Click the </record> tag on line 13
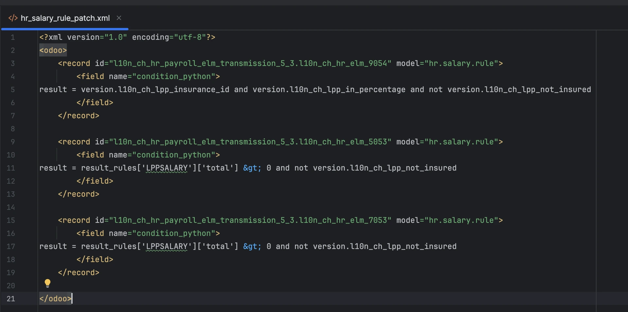The width and height of the screenshot is (628, 312). pyautogui.click(x=78, y=194)
